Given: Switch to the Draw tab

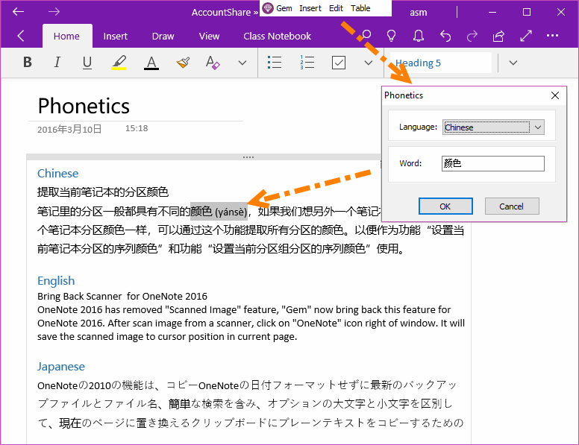Looking at the screenshot, I should (x=163, y=37).
